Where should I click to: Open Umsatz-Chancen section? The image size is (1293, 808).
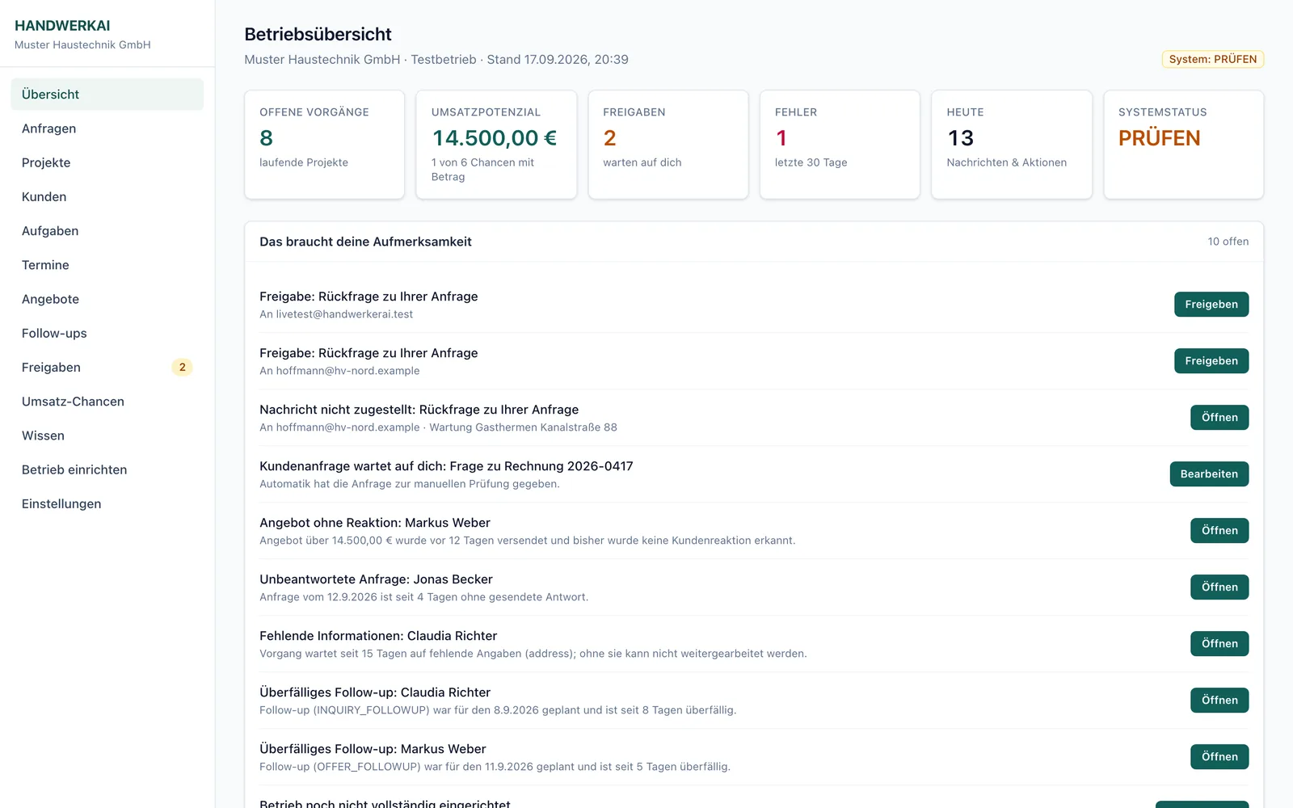107,402
